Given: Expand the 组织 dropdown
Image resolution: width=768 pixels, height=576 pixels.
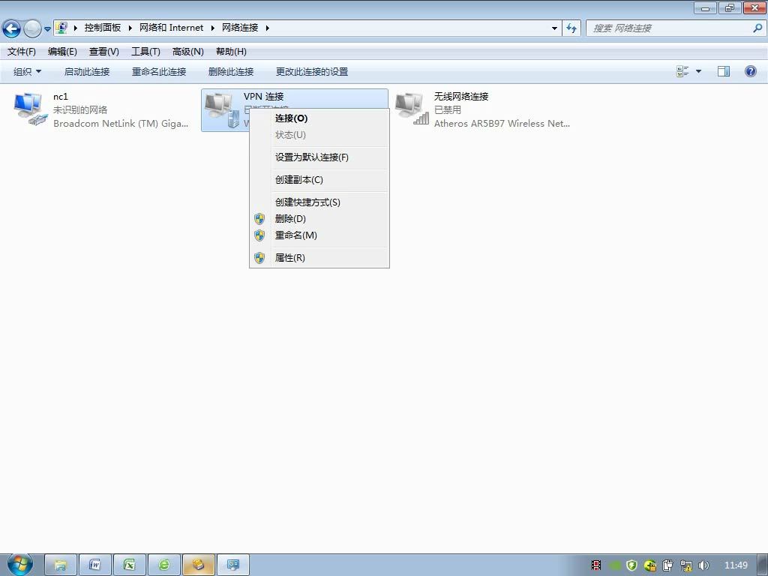Looking at the screenshot, I should [x=28, y=71].
